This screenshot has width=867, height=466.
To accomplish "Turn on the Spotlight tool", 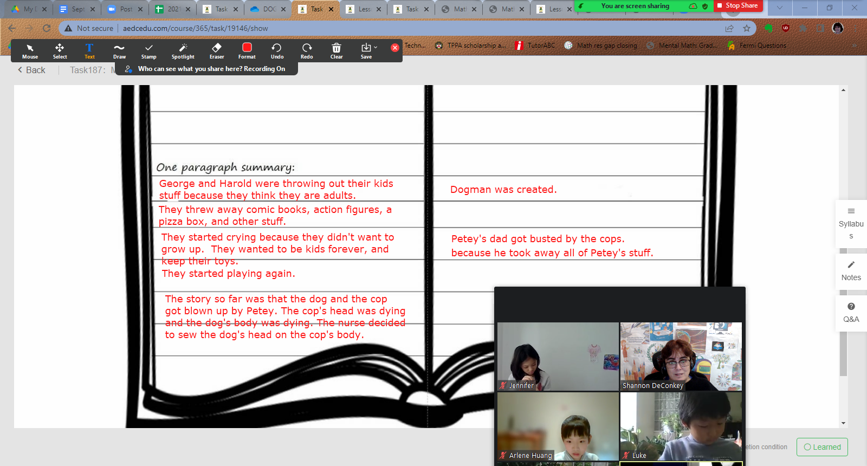I will (183, 51).
